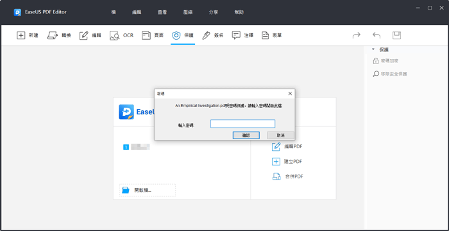Minimize the EaseUS PDF Editor window
The width and height of the screenshot is (449, 231).
pos(418,8)
